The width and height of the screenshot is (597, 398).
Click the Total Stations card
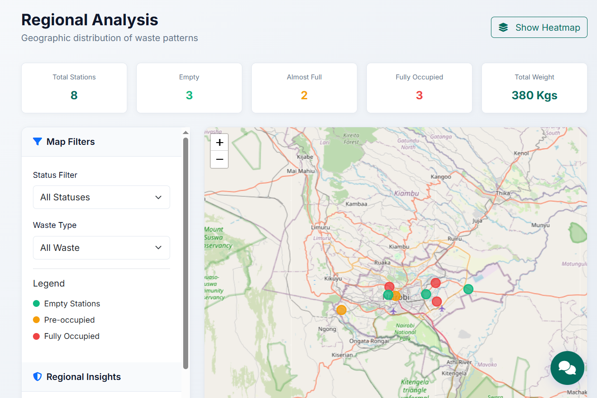74,88
